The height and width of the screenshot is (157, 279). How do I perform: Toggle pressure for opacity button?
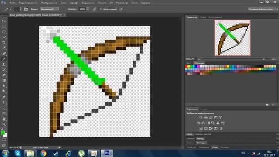tap(95, 9)
